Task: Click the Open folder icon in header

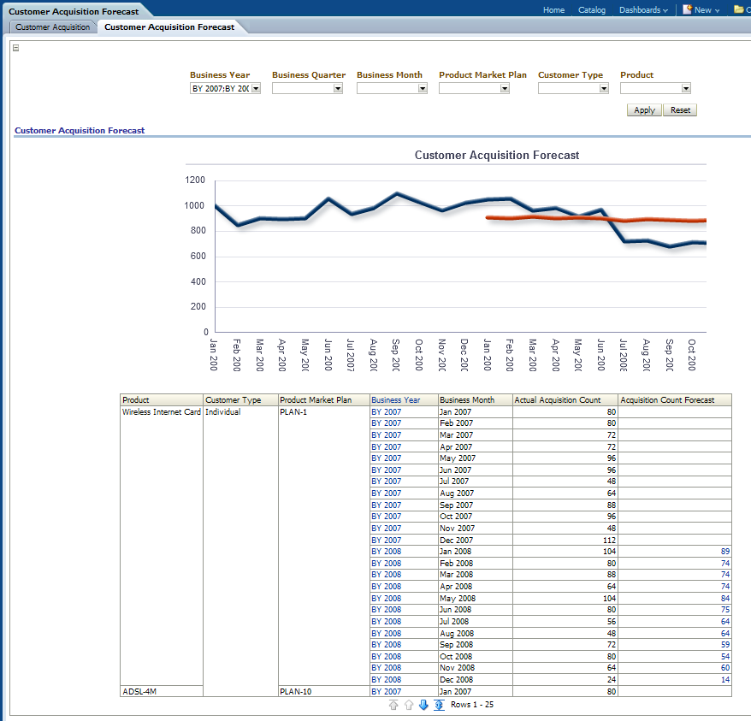Action: point(738,10)
